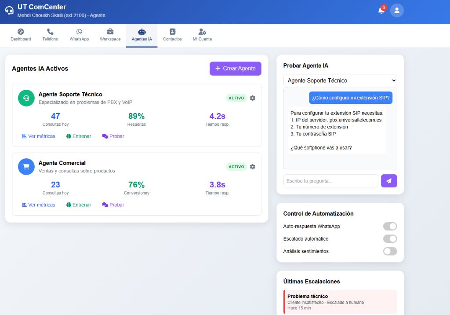450x315 pixels.
Task: Click the UT ComCenter headset logo
Action: [x=9, y=11]
